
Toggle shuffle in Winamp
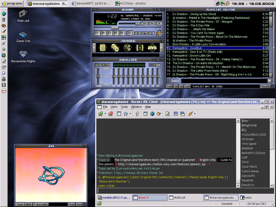[137, 33]
